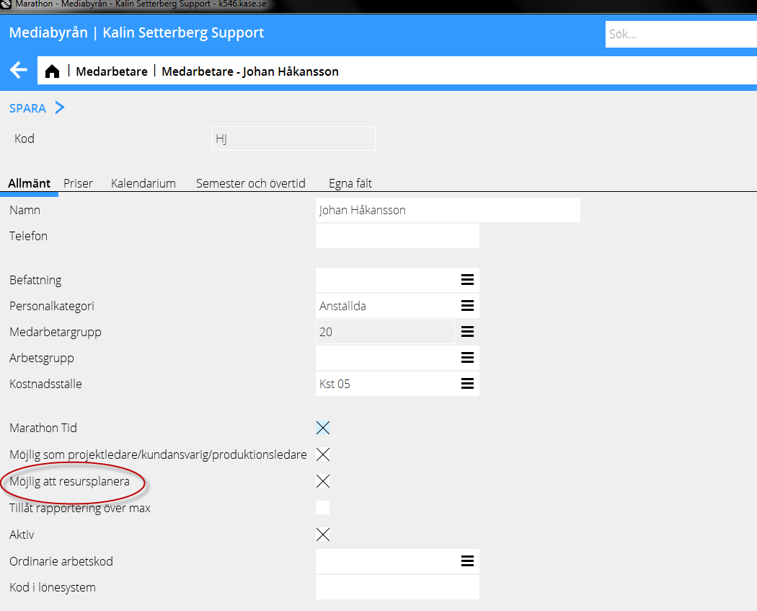Go to home via house icon
The width and height of the screenshot is (757, 611).
click(x=52, y=71)
